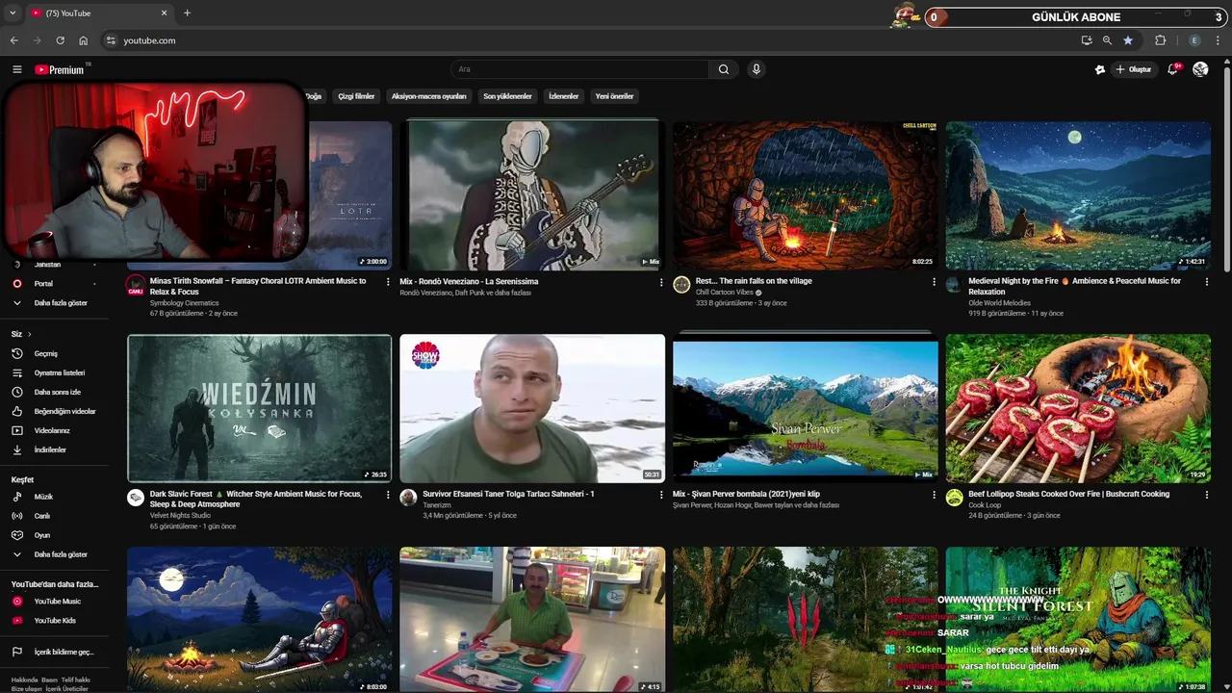Viewport: 1232px width, 693px height.
Task: Open the YouTube hamburger guide menu
Action: pos(16,69)
